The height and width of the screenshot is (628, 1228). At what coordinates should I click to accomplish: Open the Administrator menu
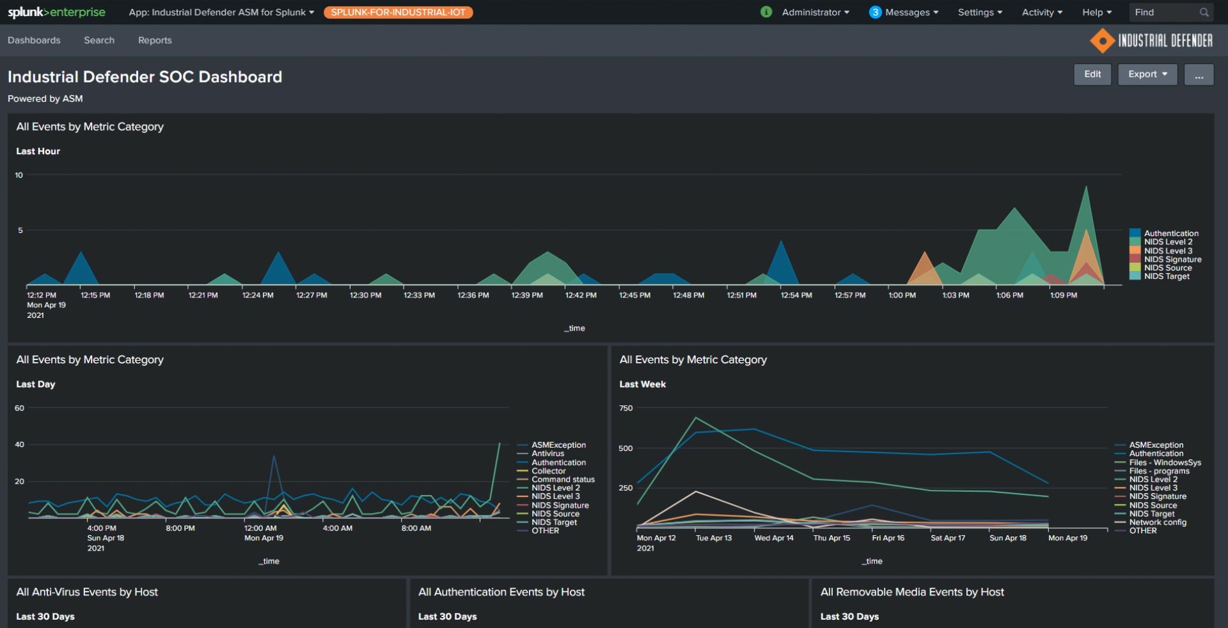(815, 12)
